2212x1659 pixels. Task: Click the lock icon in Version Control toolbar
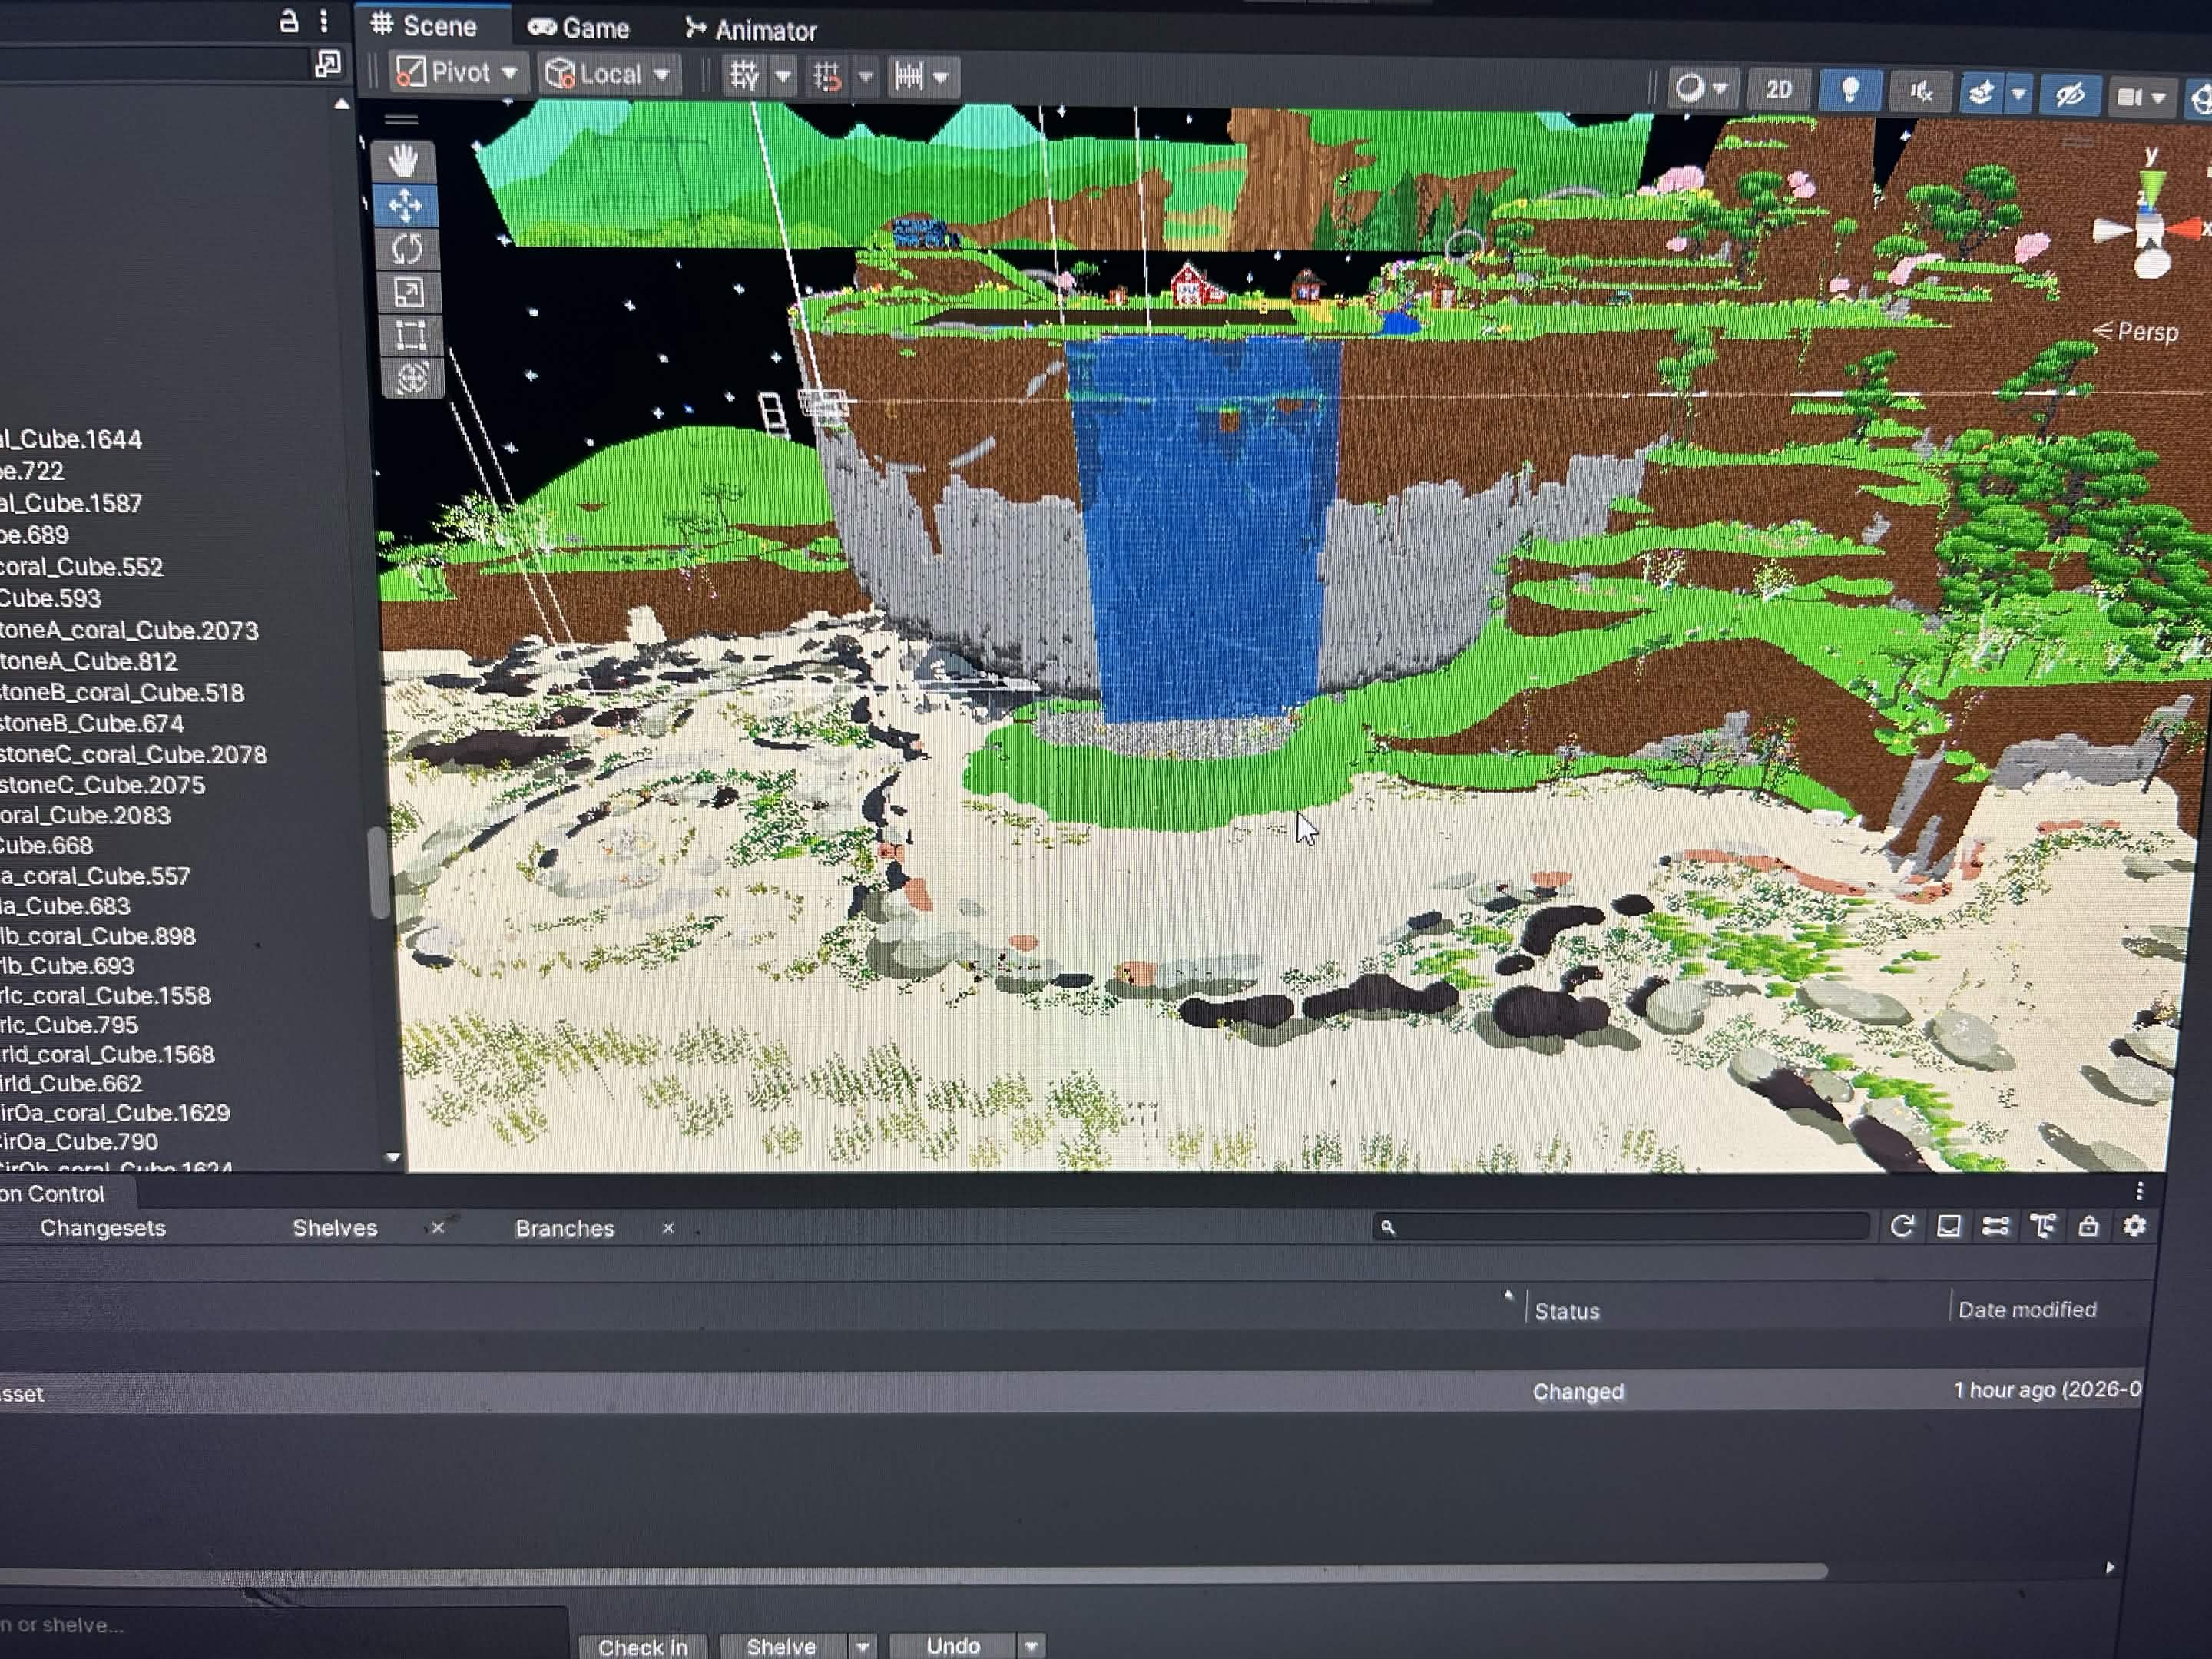[x=2089, y=1226]
